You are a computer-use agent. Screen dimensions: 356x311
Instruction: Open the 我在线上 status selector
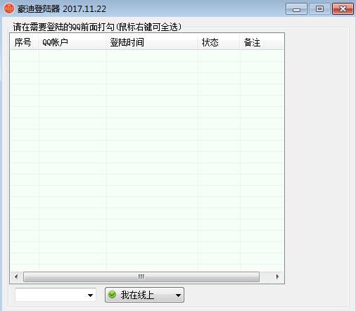144,295
